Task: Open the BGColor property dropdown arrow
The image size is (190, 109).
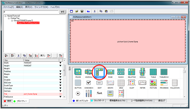Action: tap(60, 83)
